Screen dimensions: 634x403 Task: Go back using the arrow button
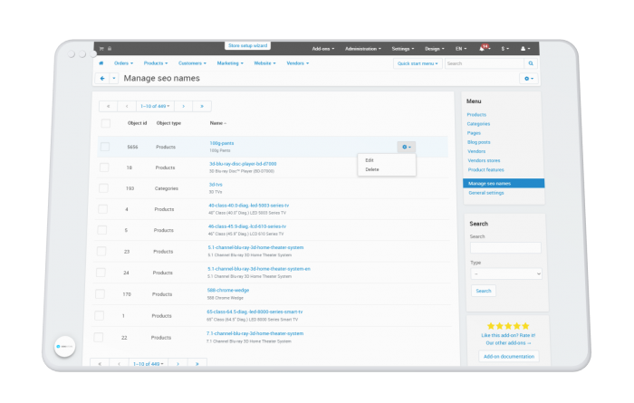[102, 79]
